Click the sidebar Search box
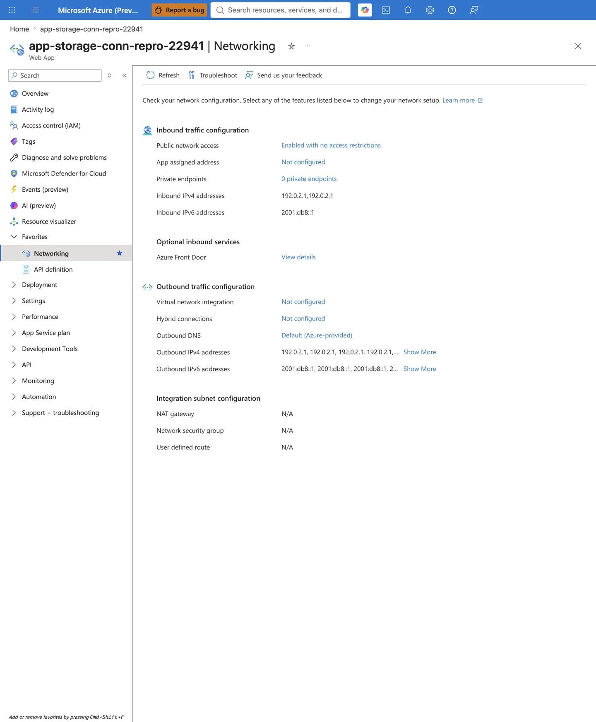 click(x=55, y=75)
